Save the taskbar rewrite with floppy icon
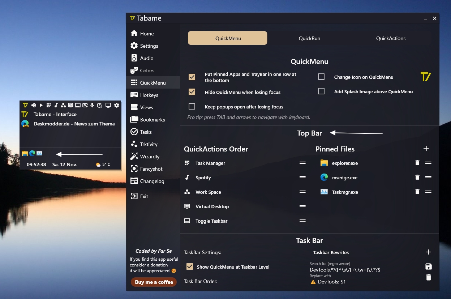The width and height of the screenshot is (451, 299). click(429, 267)
